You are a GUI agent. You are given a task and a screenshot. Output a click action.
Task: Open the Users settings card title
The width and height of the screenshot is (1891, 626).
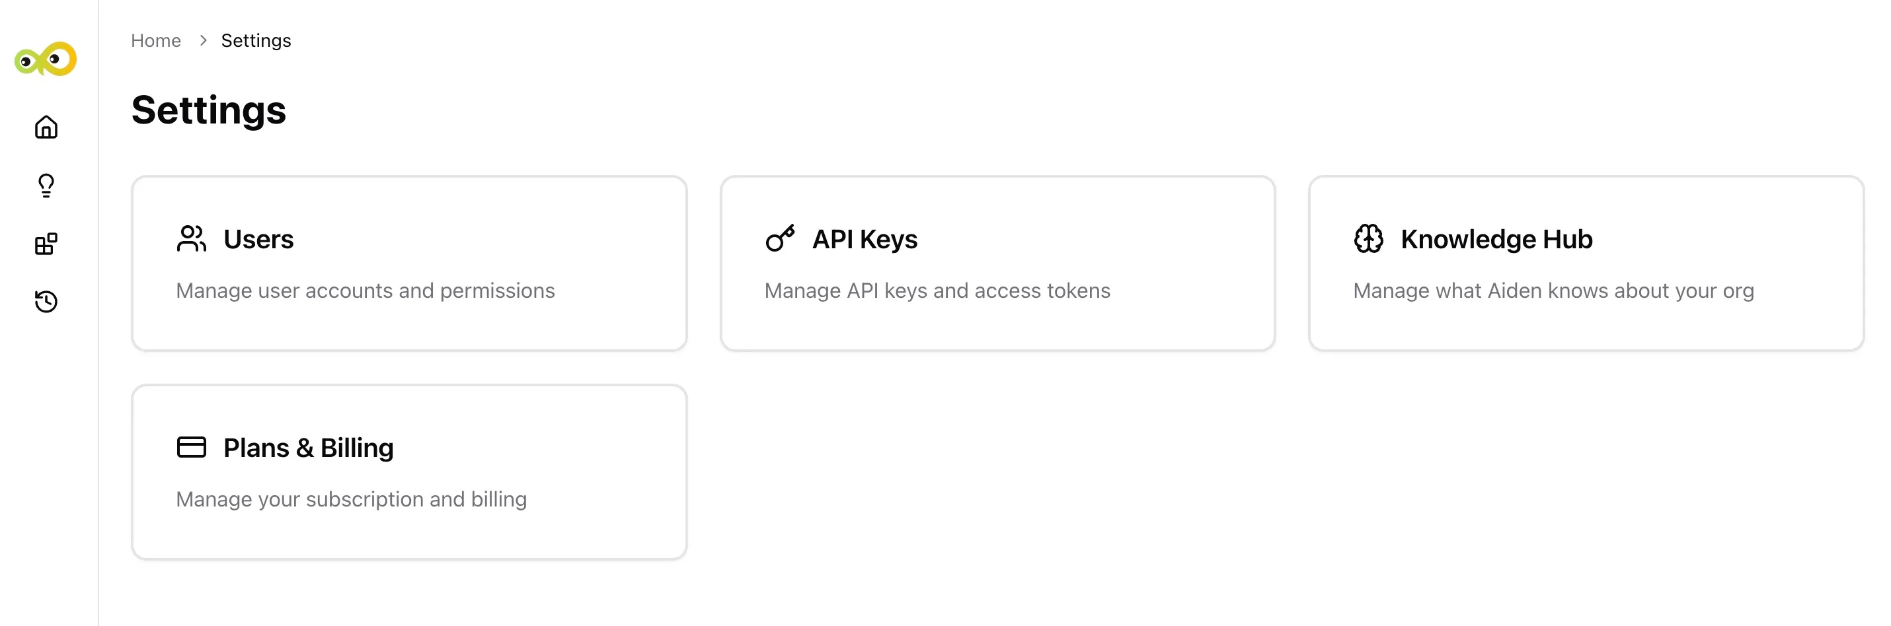tap(258, 239)
